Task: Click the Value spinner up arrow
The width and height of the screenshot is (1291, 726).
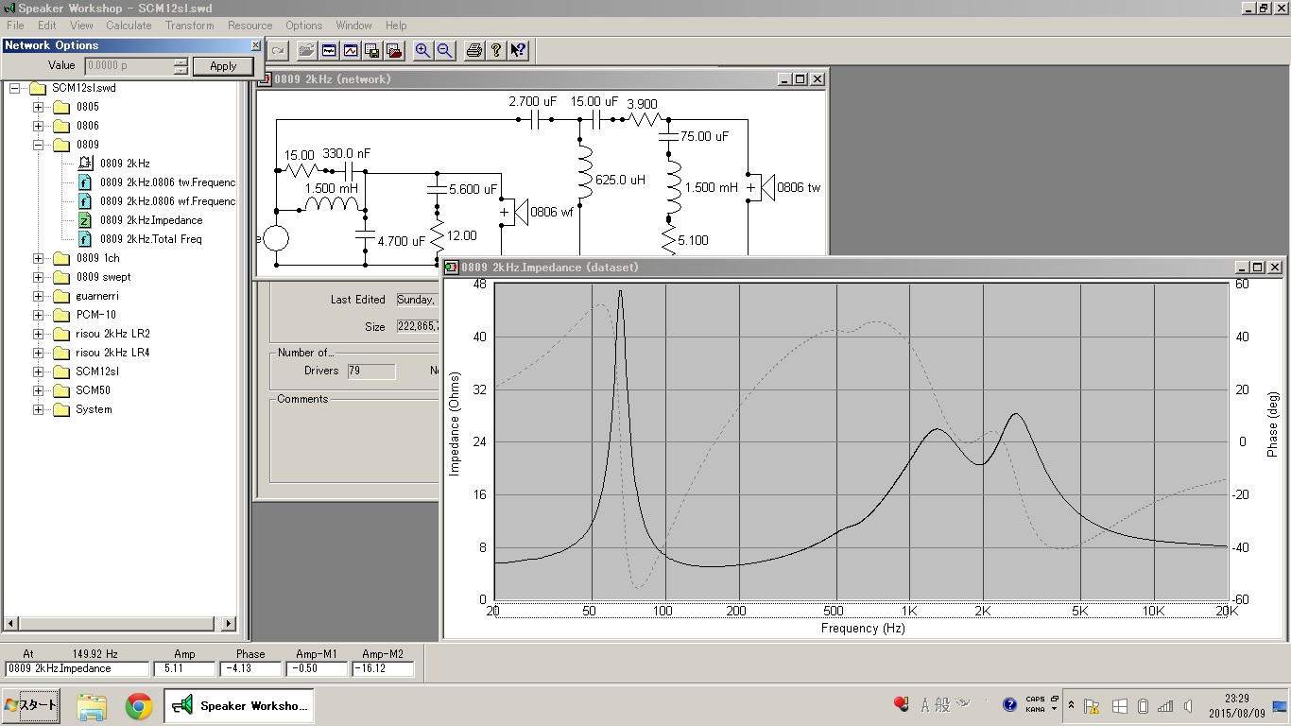Action: click(181, 61)
